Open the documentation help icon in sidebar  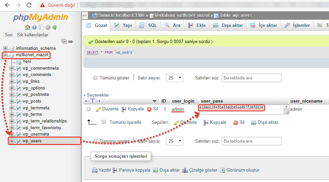pyautogui.click(x=34, y=27)
